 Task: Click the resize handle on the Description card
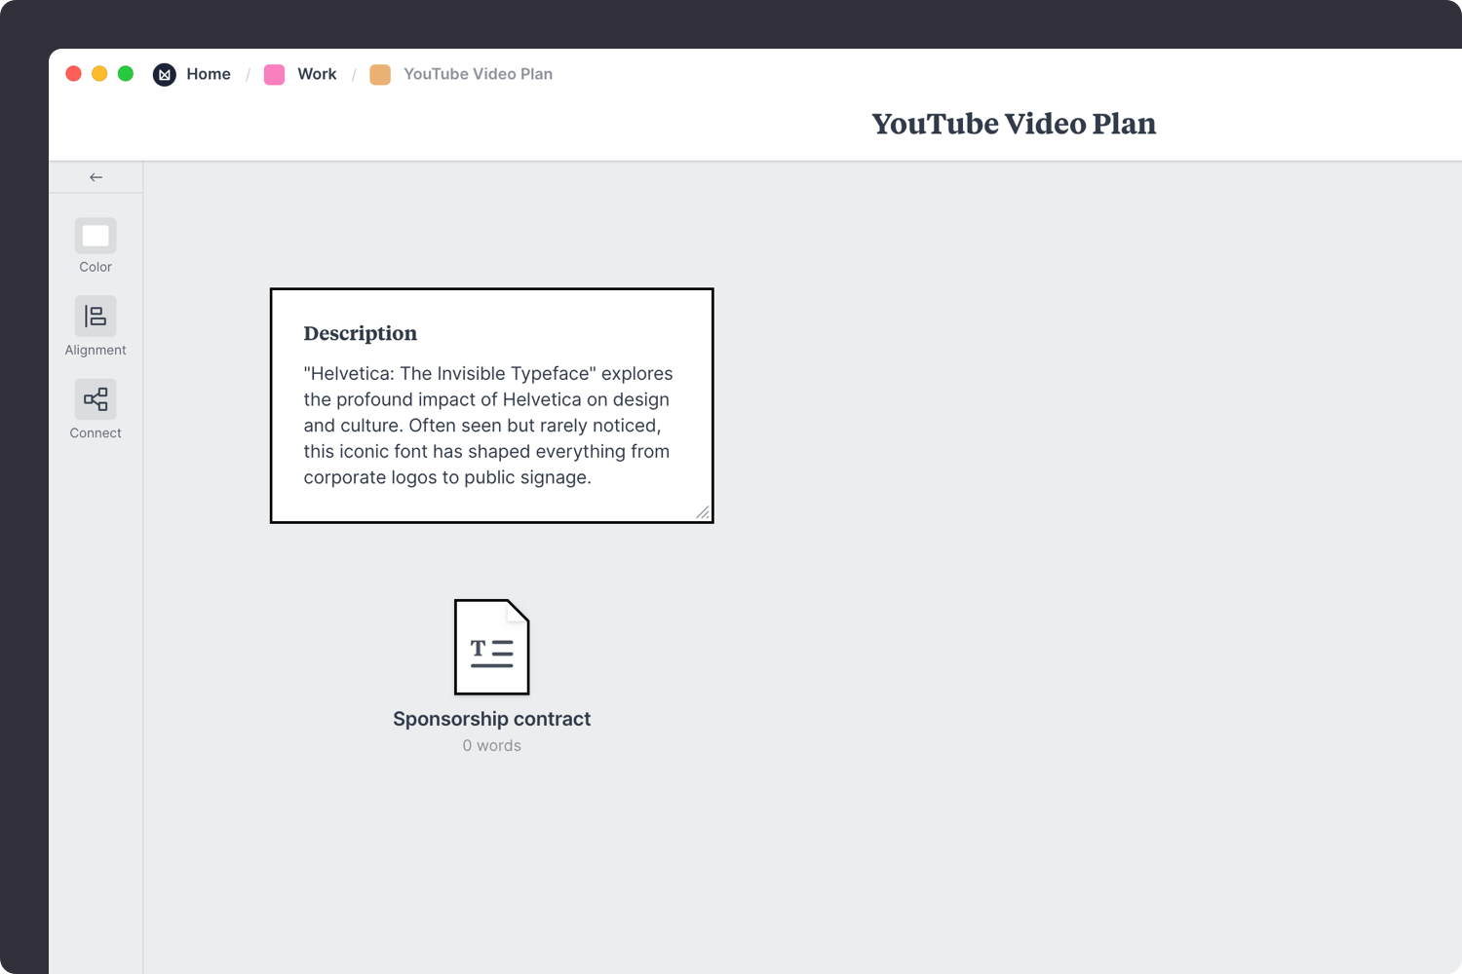pos(704,512)
